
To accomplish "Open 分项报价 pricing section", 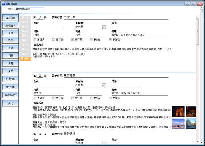I will pos(10,79).
